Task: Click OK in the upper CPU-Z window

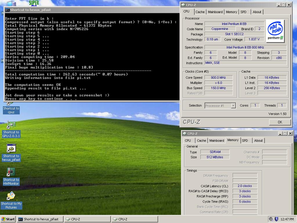Action: click(x=280, y=122)
